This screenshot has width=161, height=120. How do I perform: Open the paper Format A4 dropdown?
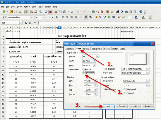tap(98, 57)
